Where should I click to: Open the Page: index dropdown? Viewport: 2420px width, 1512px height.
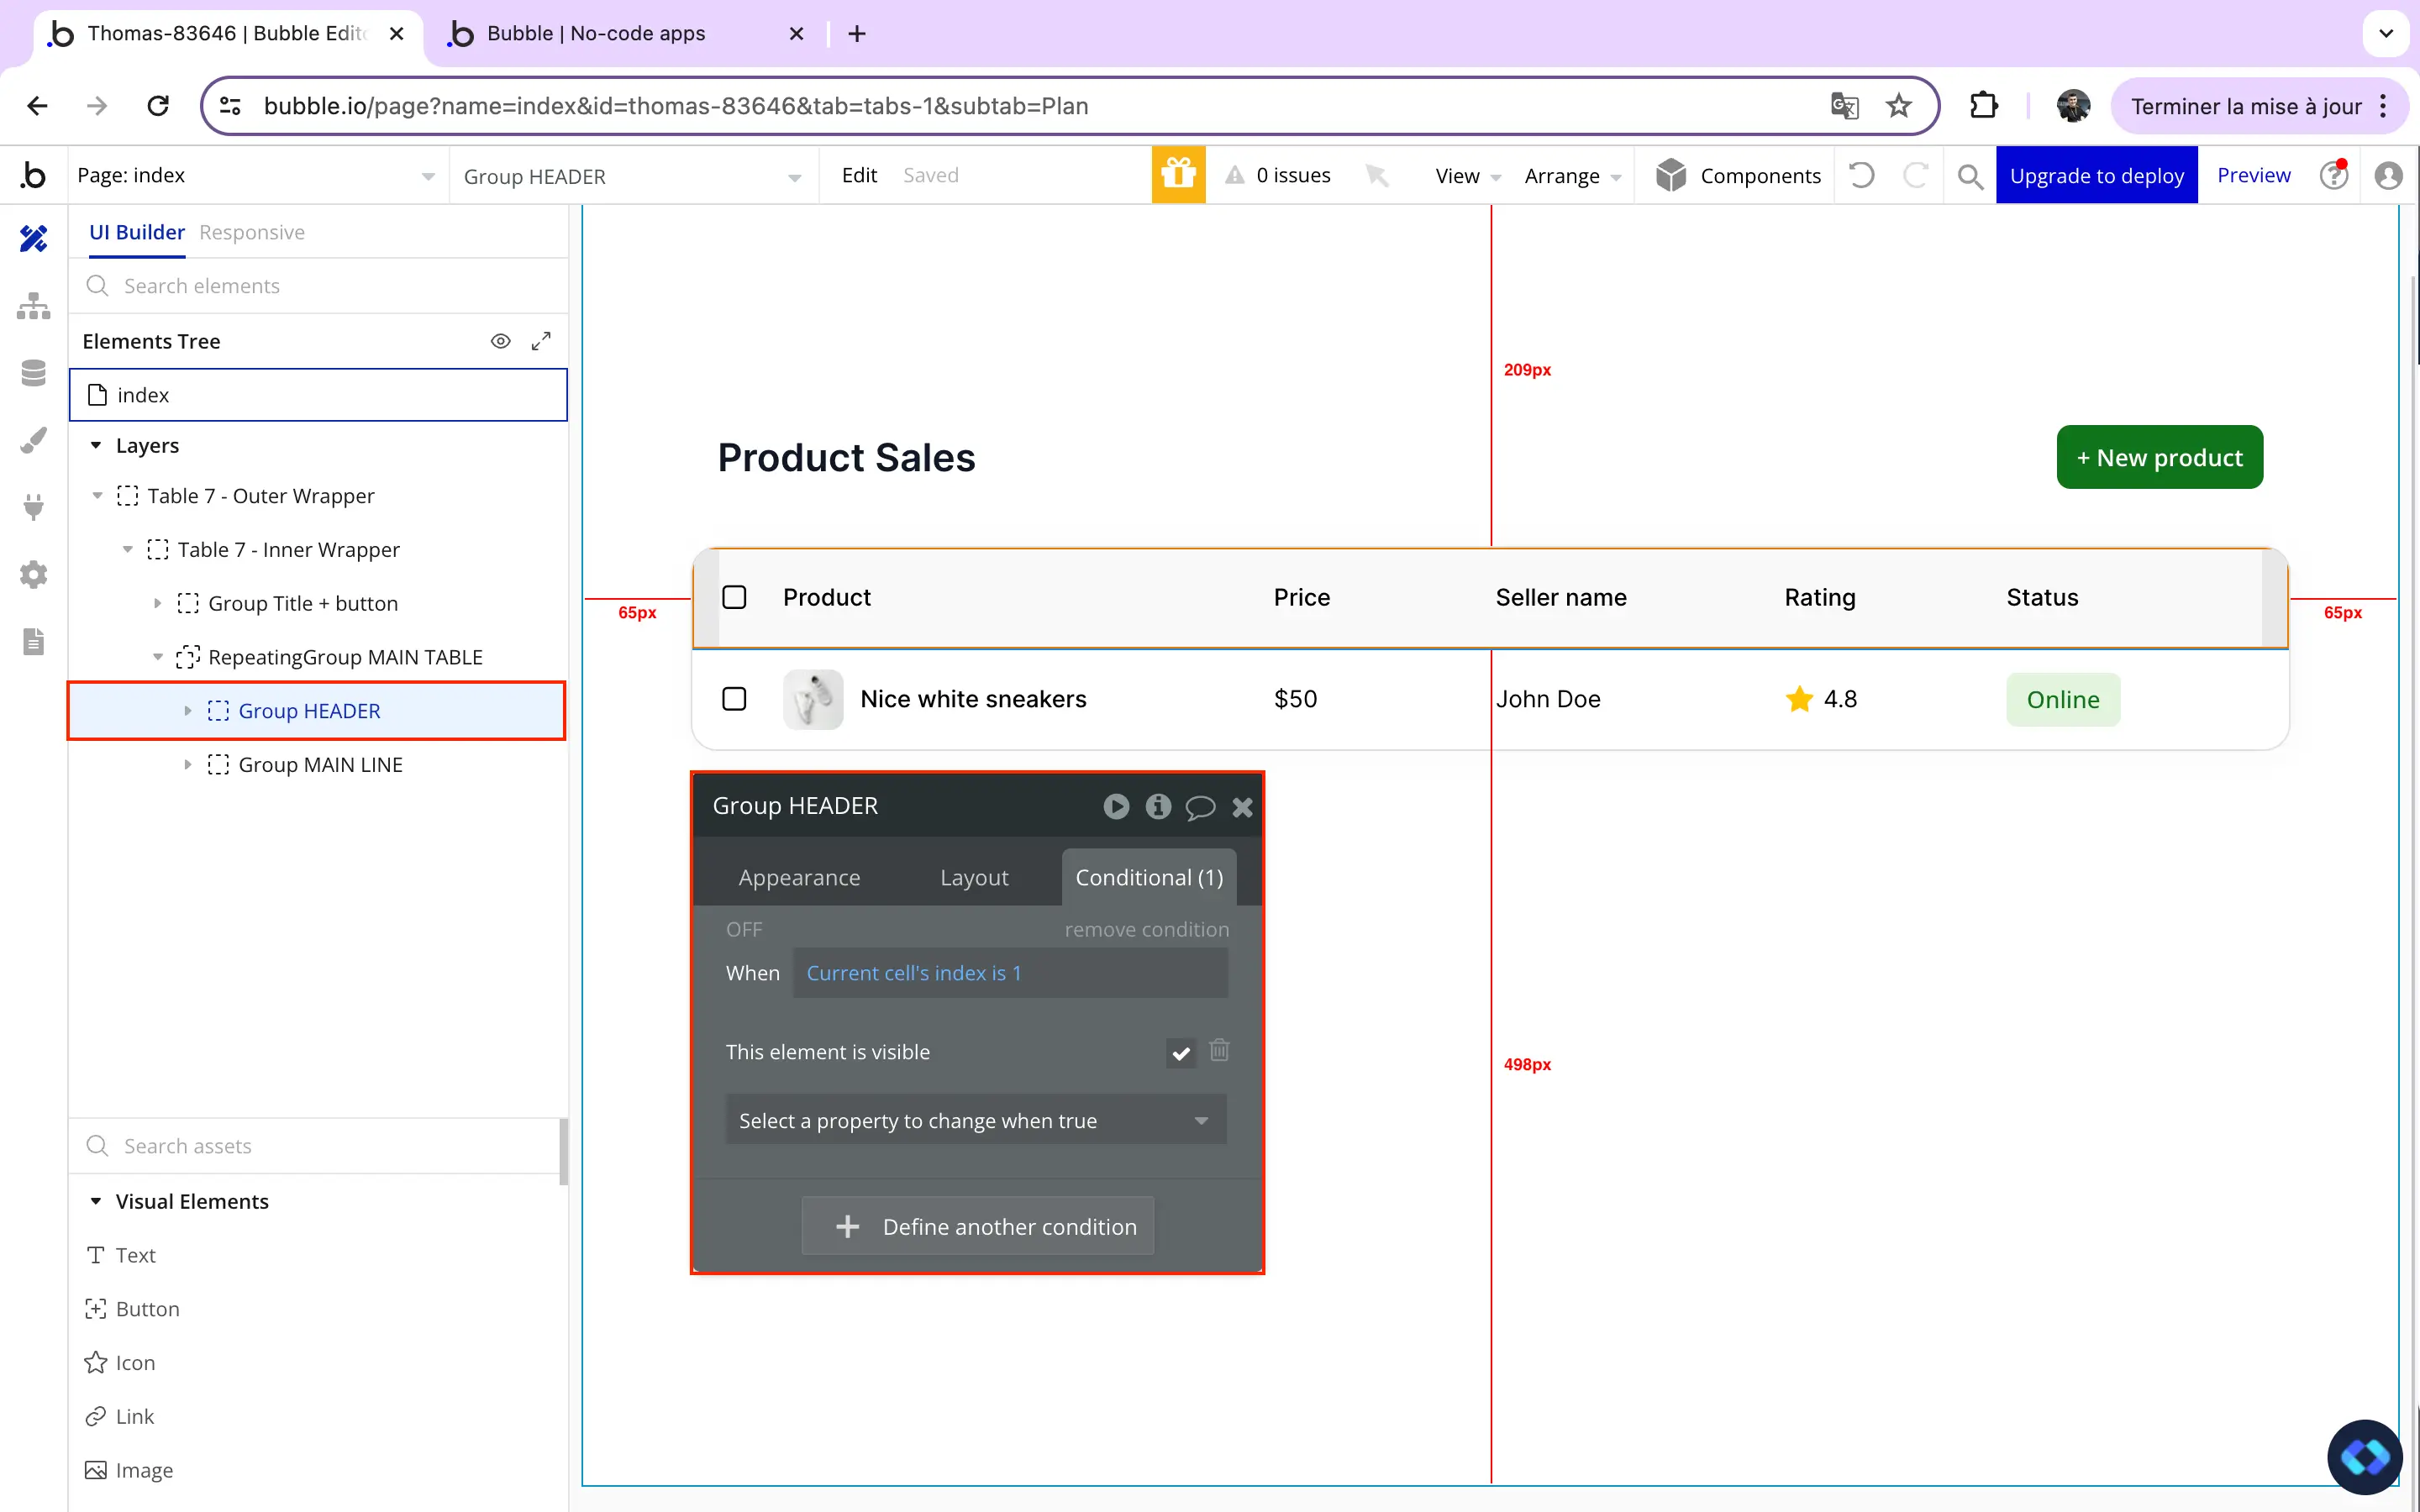pos(258,176)
